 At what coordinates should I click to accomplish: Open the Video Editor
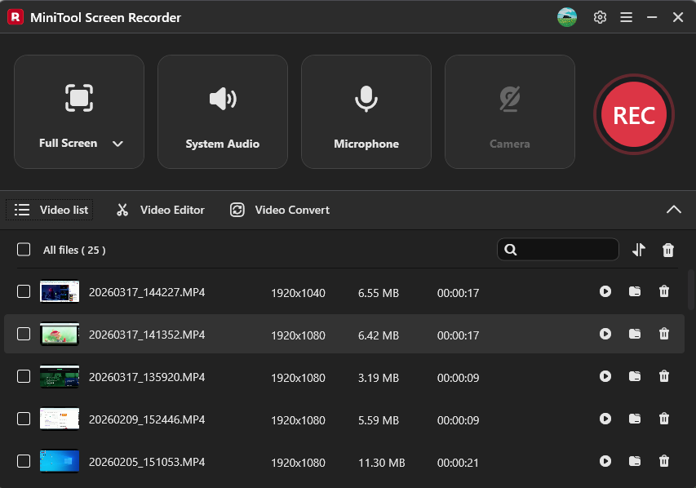tap(160, 210)
